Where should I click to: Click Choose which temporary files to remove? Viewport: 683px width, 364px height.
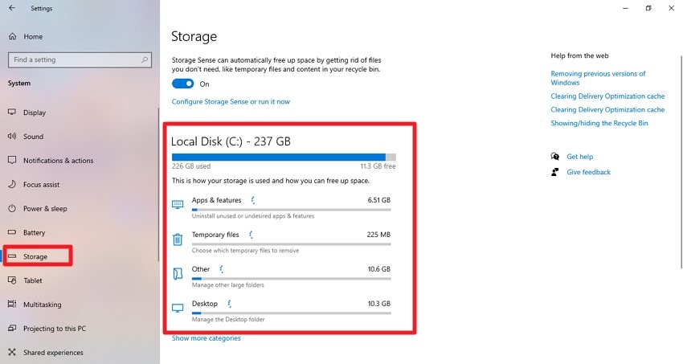point(245,251)
